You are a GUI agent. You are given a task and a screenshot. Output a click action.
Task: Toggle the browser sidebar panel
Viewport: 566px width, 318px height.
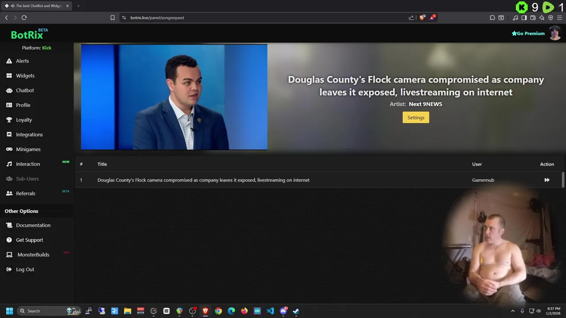click(x=524, y=18)
